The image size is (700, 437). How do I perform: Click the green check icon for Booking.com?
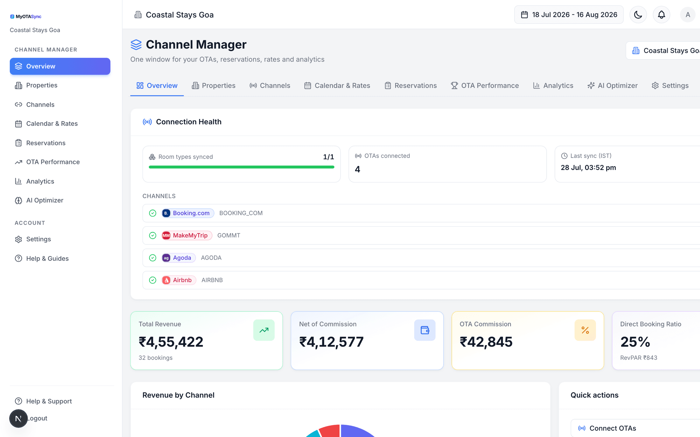click(153, 213)
